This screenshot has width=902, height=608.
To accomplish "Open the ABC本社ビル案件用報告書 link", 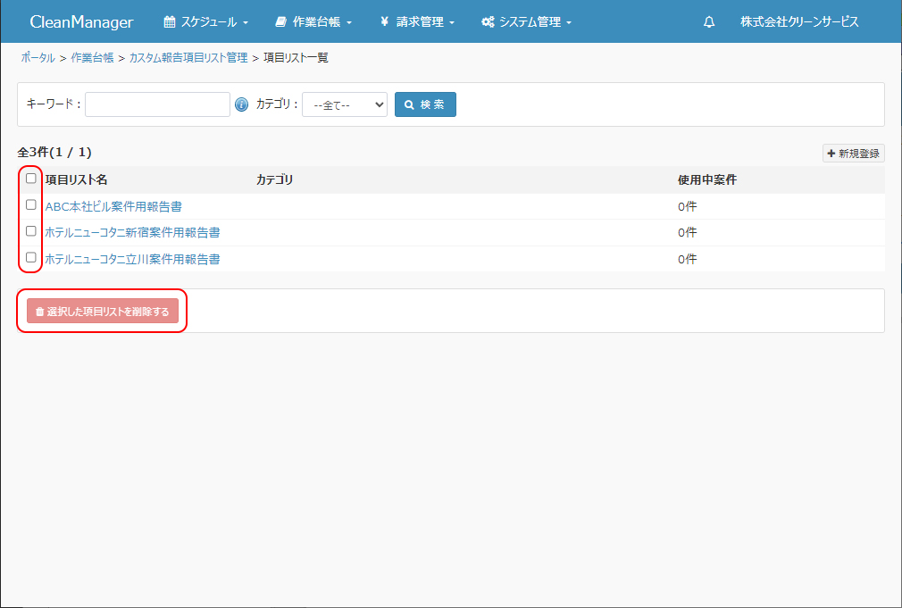I will 113,206.
